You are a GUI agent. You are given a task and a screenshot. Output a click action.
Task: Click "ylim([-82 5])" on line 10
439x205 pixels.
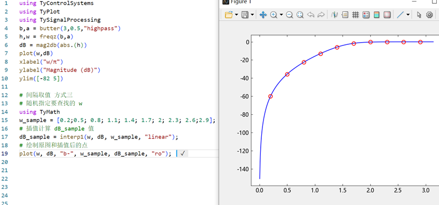[41, 79]
